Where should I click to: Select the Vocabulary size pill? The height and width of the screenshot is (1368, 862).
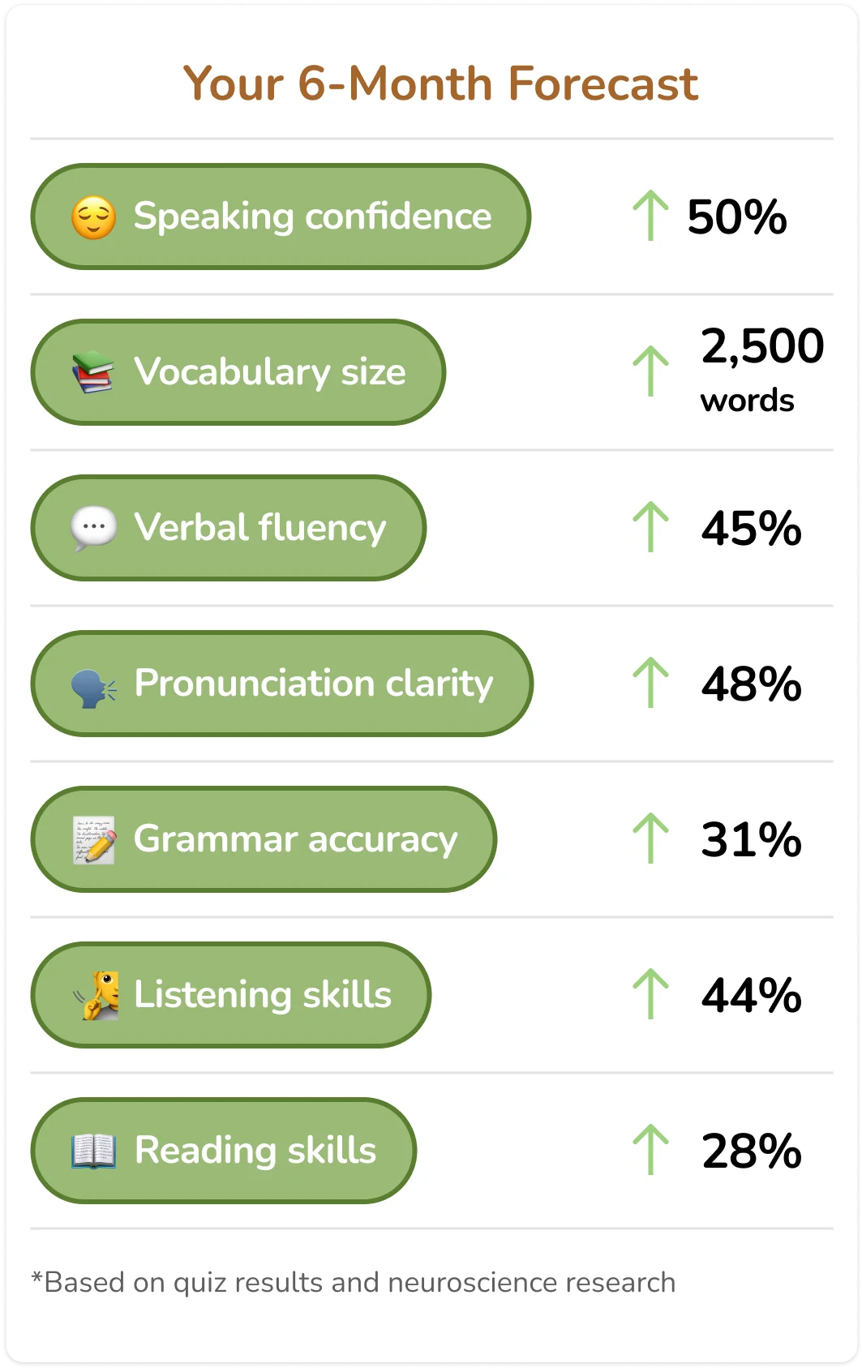click(238, 372)
